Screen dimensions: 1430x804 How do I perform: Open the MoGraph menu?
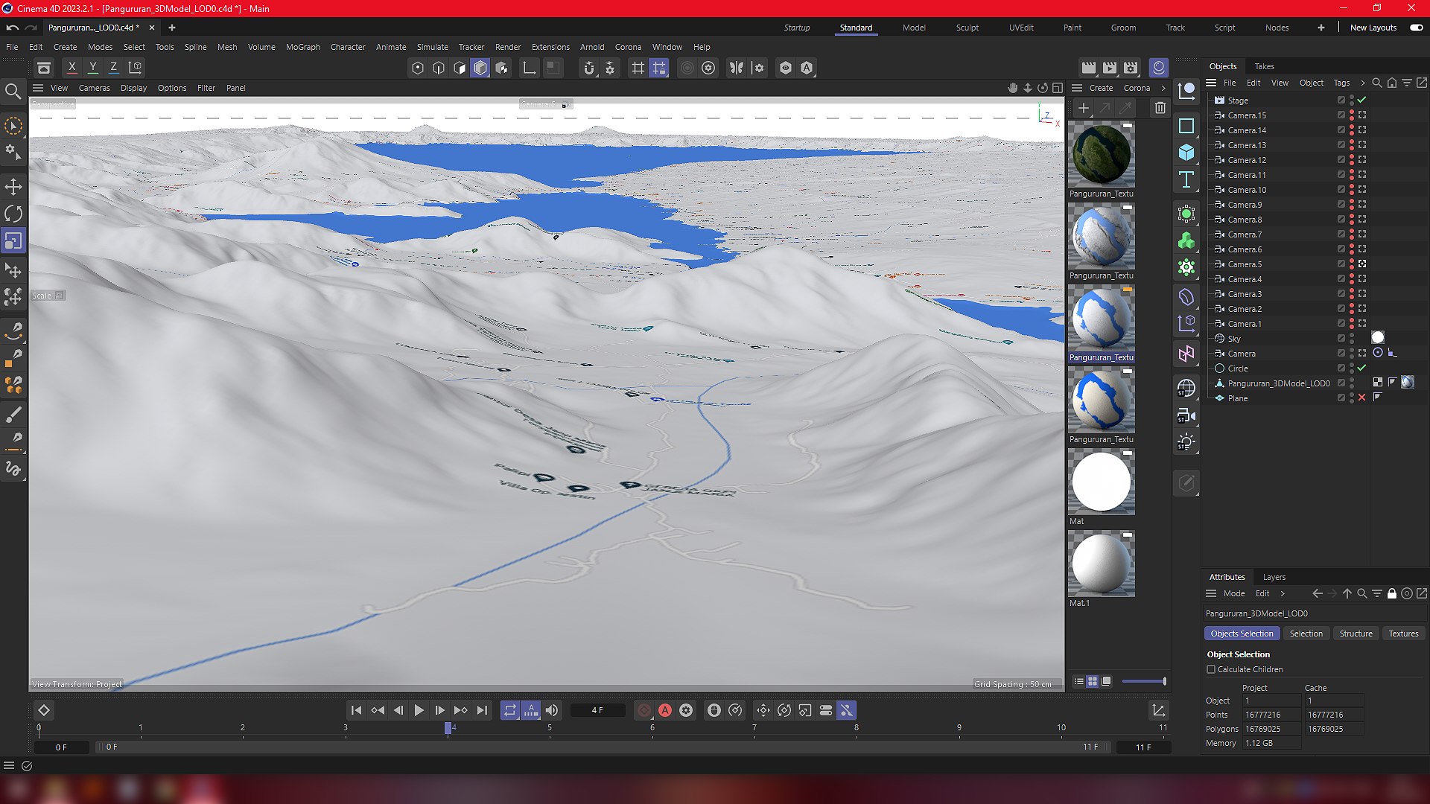pyautogui.click(x=303, y=47)
